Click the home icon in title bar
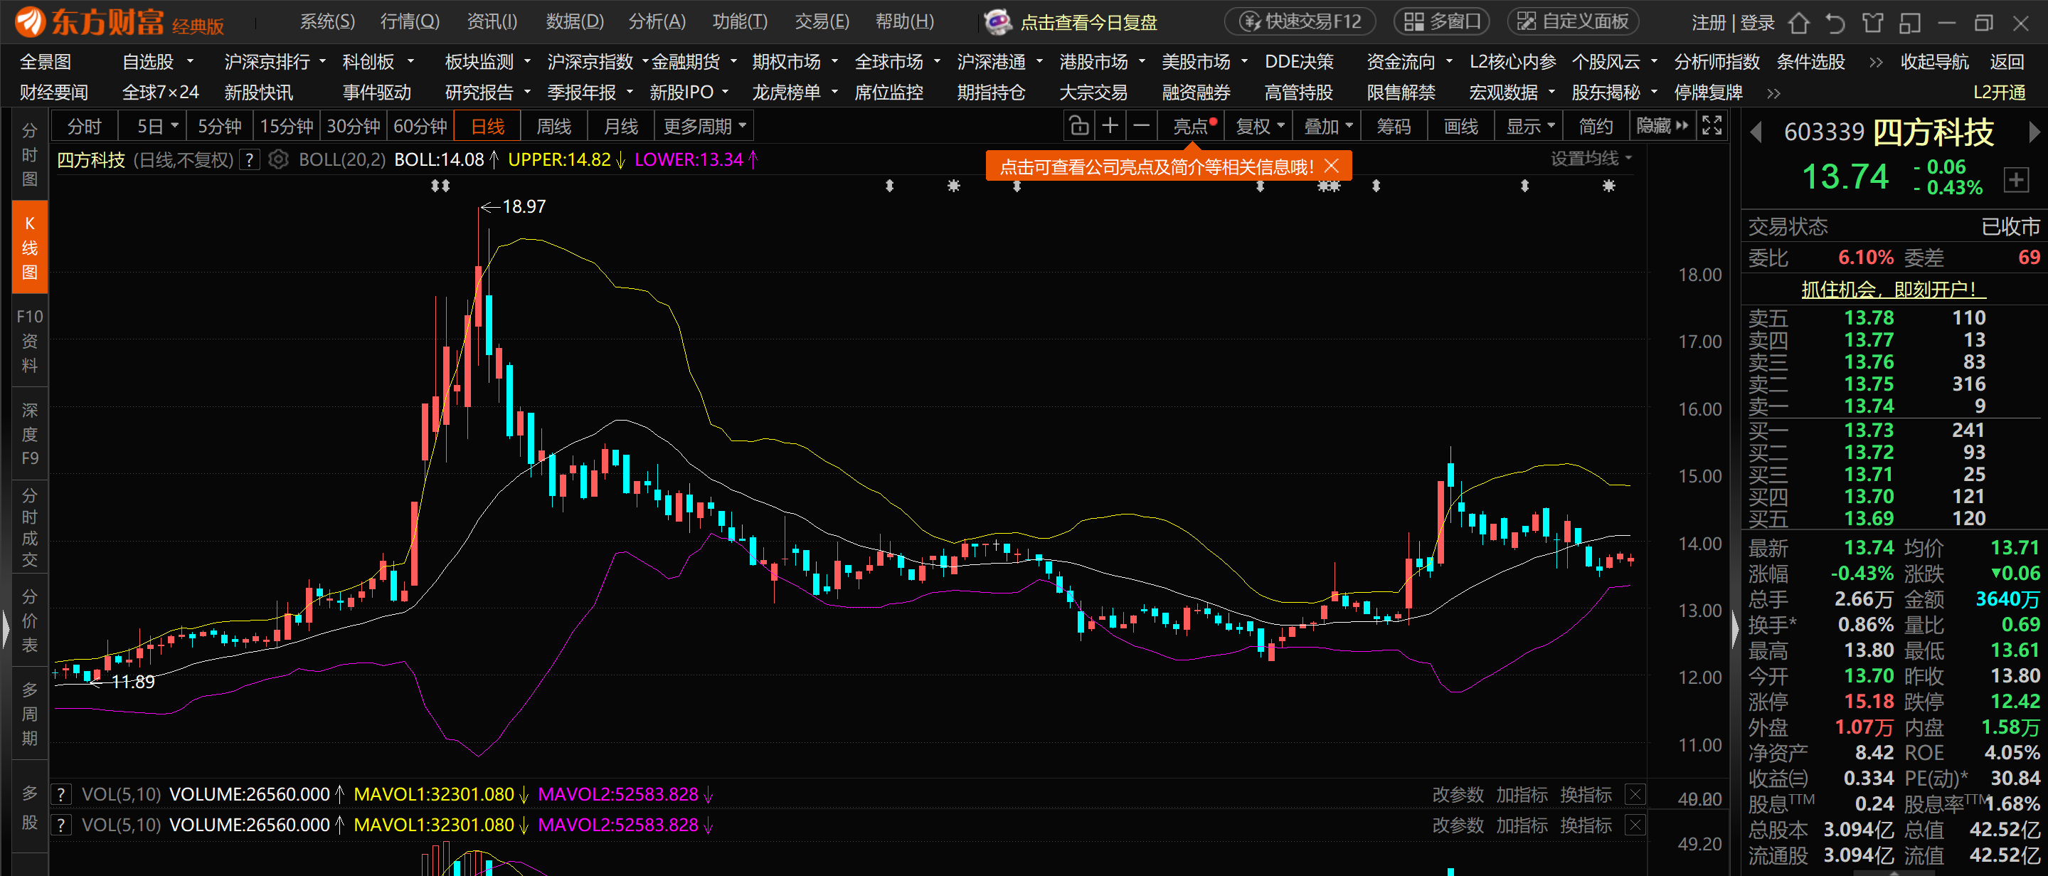Image resolution: width=2048 pixels, height=876 pixels. tap(1798, 23)
